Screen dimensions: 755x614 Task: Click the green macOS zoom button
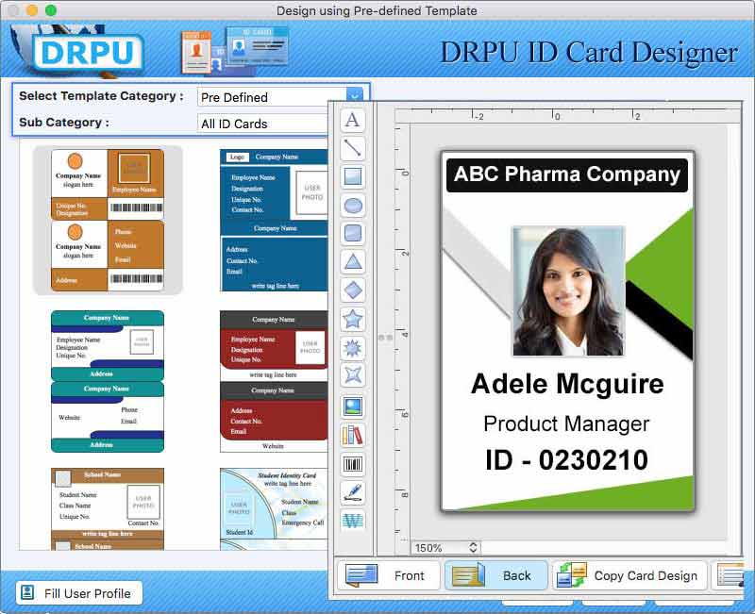point(51,10)
